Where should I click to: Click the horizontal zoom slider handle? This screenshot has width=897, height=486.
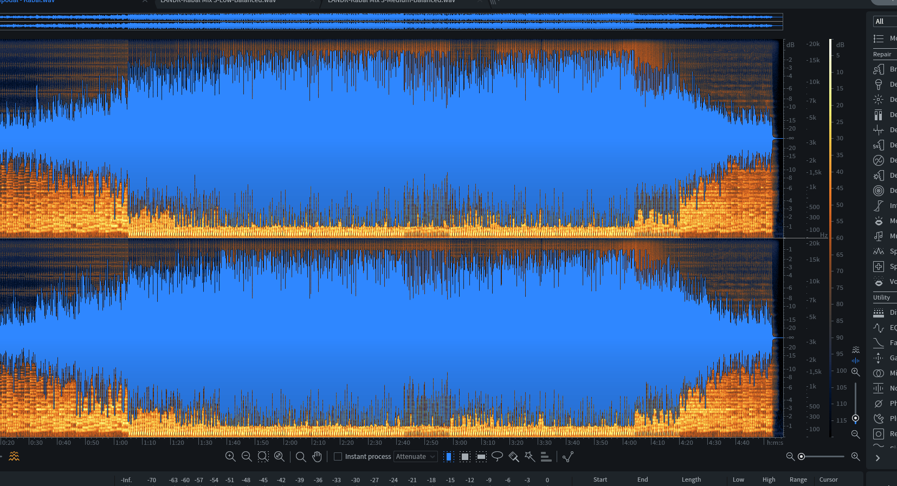tap(801, 457)
